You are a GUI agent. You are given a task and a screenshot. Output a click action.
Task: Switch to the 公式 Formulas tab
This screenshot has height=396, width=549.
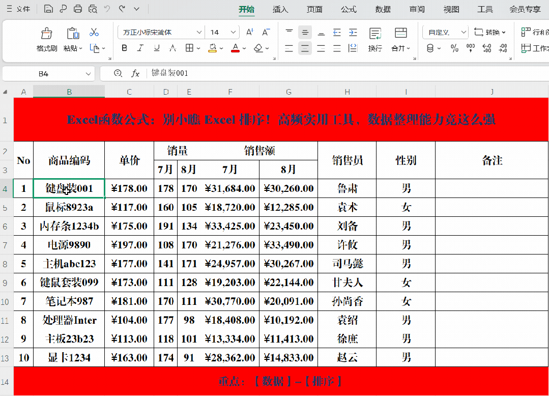point(349,9)
